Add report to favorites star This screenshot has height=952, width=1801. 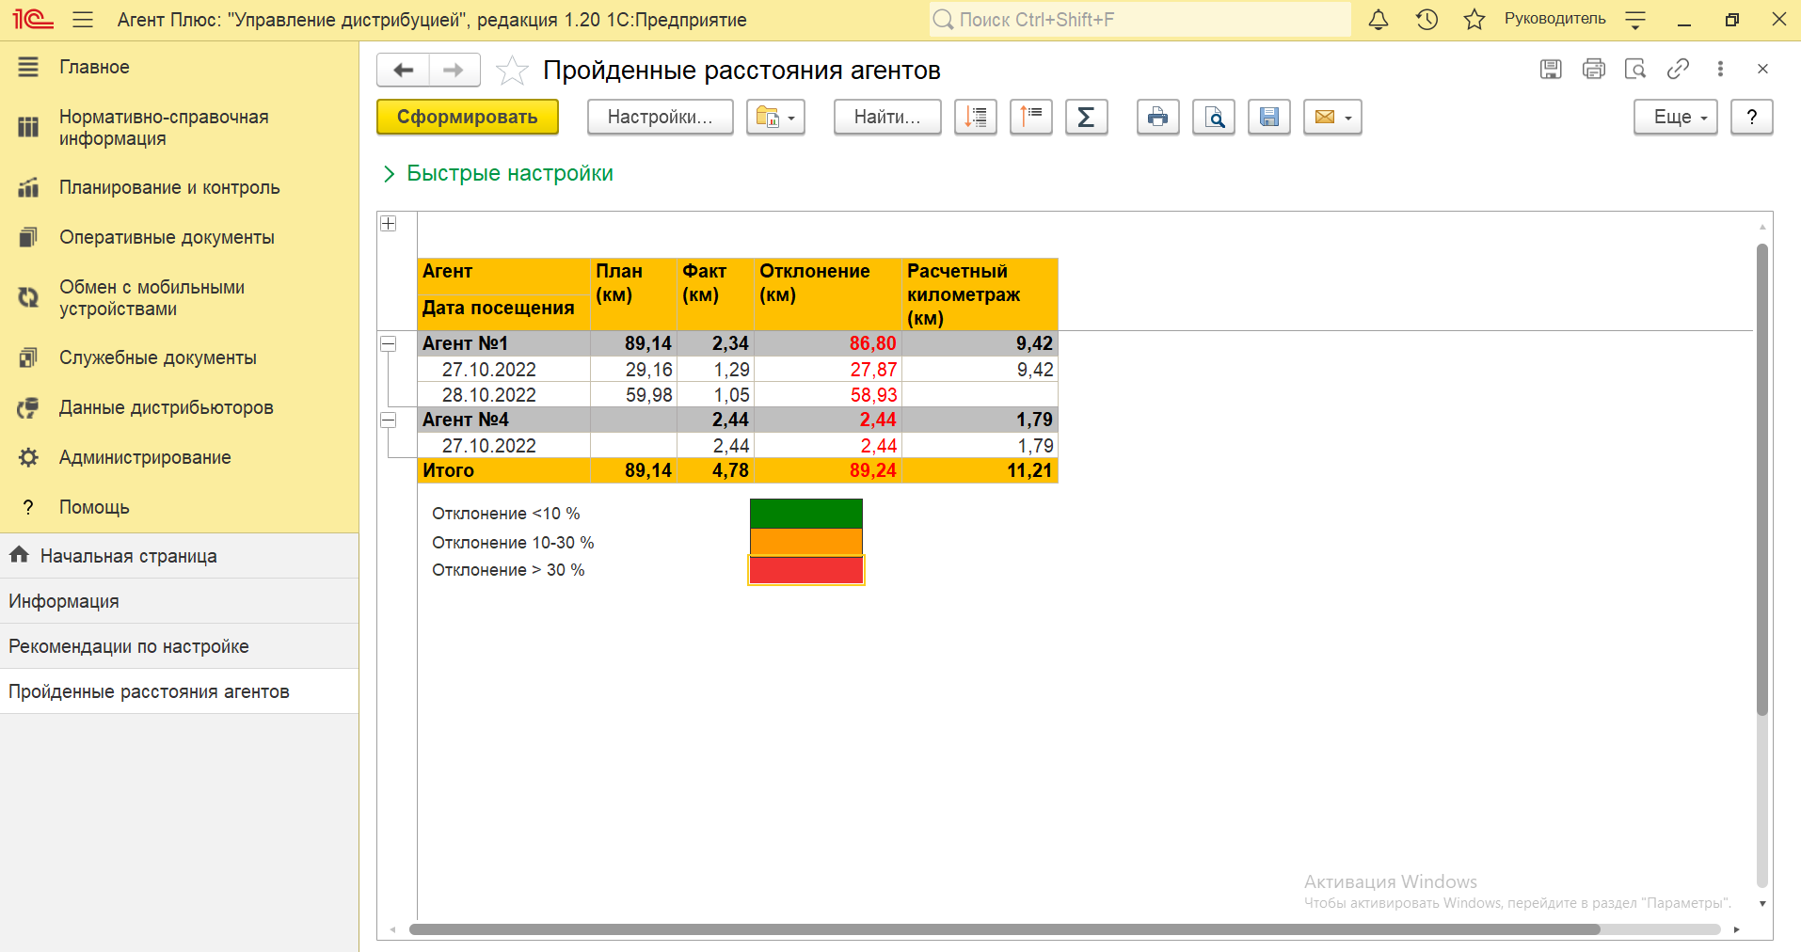point(512,71)
